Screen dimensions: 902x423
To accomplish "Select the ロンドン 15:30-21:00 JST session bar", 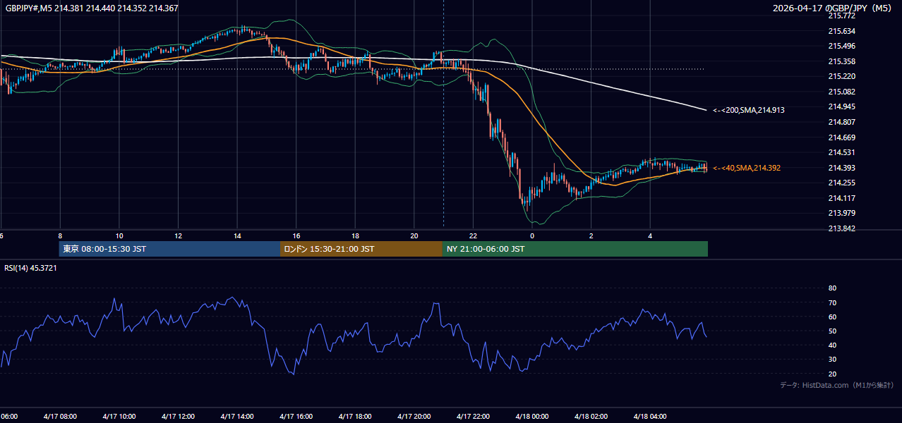I will [x=361, y=249].
